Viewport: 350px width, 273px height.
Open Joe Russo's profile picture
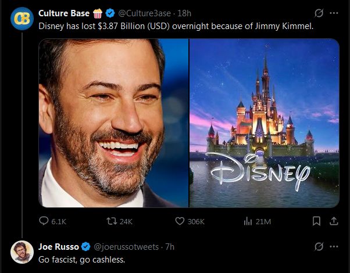(22, 252)
